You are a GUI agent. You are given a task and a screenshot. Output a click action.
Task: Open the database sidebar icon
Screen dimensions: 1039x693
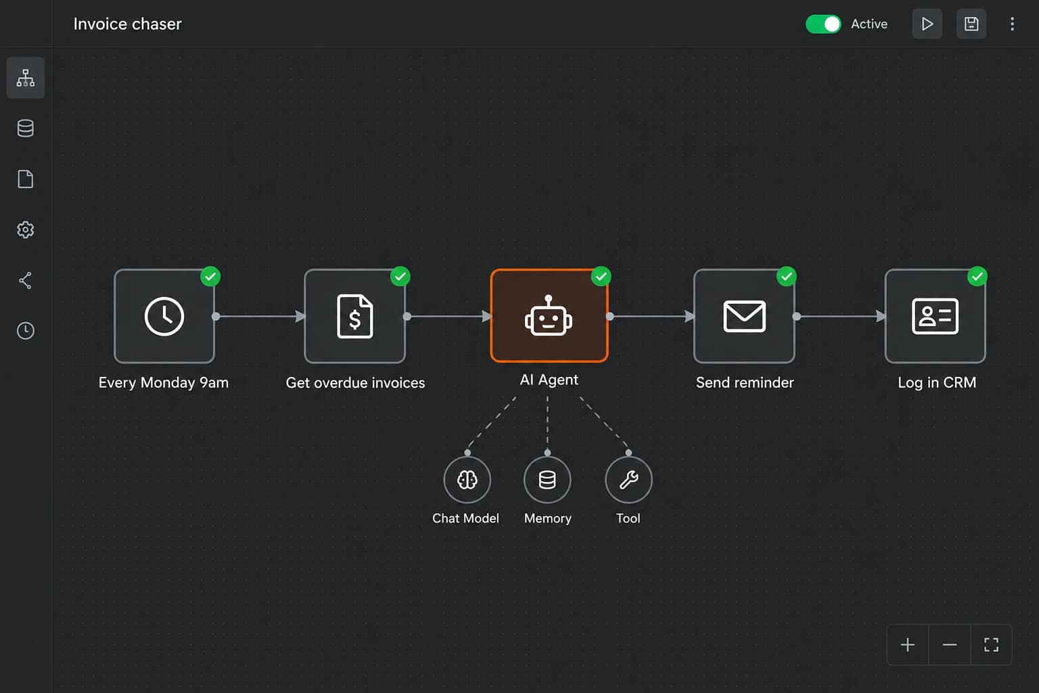[x=26, y=128]
